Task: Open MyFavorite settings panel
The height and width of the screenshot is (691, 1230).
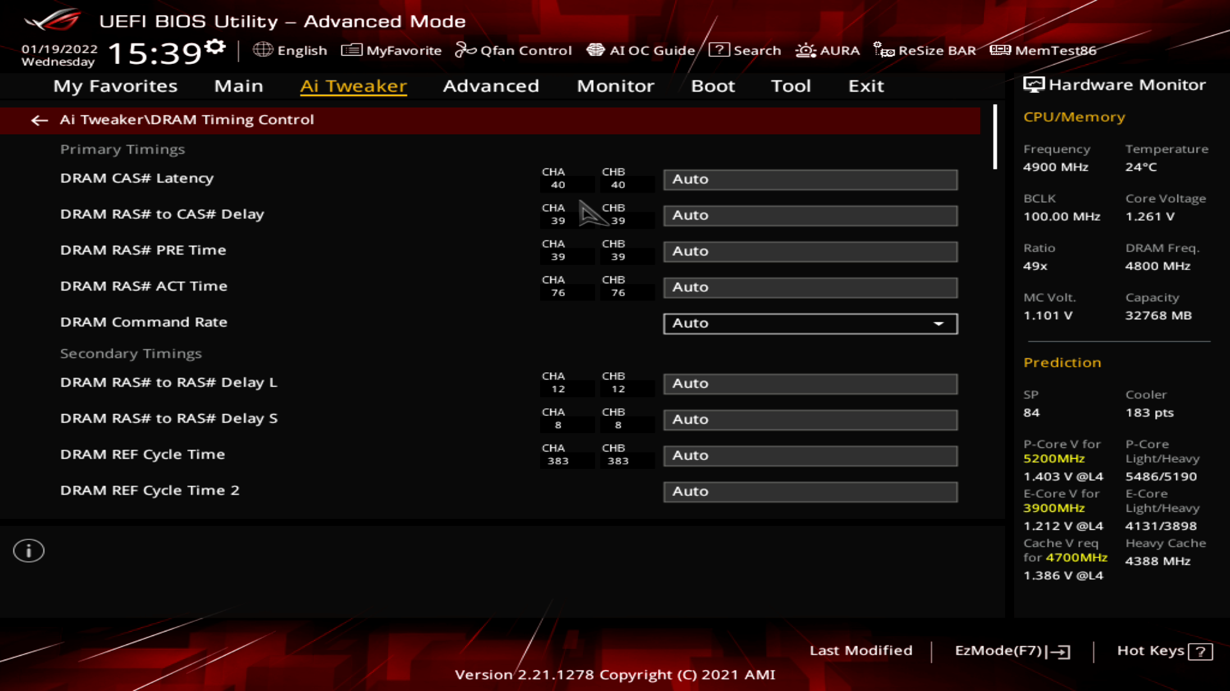Action: pos(393,50)
